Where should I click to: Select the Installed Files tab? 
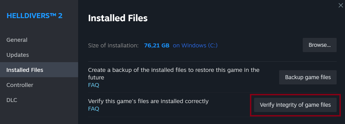click(x=25, y=70)
